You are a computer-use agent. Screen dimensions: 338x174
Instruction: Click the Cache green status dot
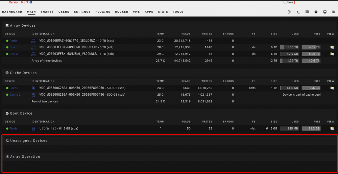[x=7, y=88]
